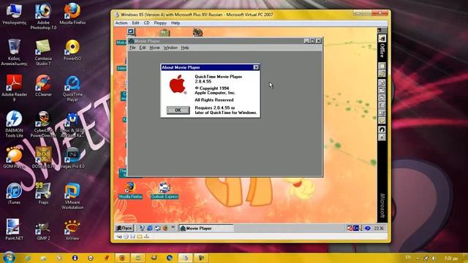Open DOSBox desktop icon
The height and width of the screenshot is (263, 468).
(x=43, y=158)
